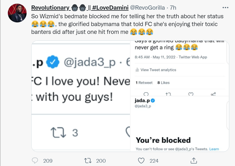Open the three-dot more options menu

pos(225,7)
